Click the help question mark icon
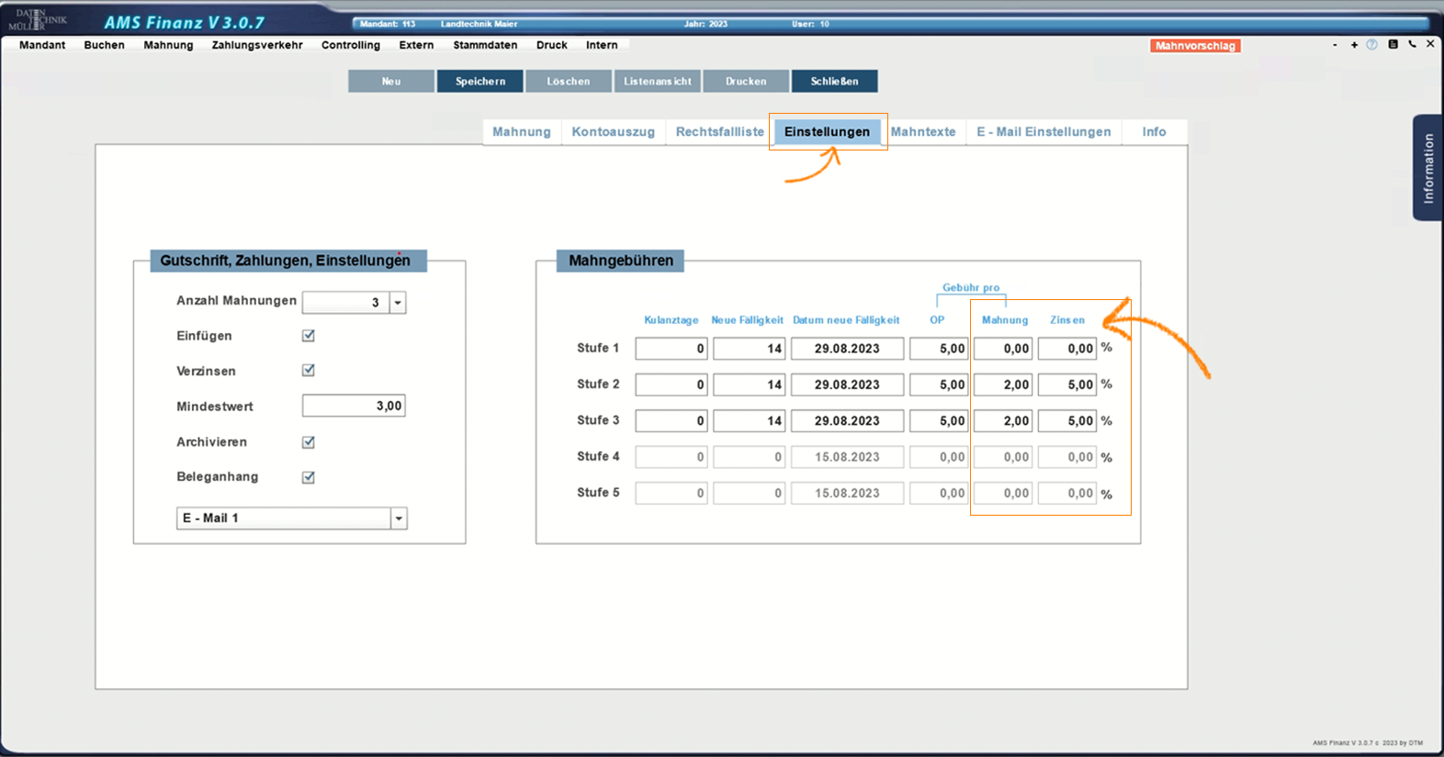Image resolution: width=1444 pixels, height=757 pixels. (x=1371, y=45)
